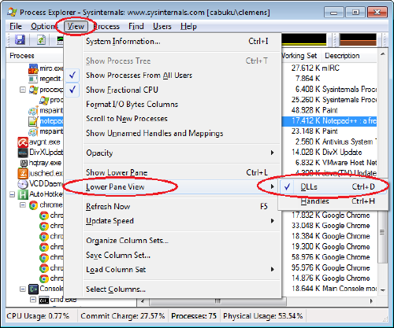
Task: Open the Find menu
Action: coord(136,26)
